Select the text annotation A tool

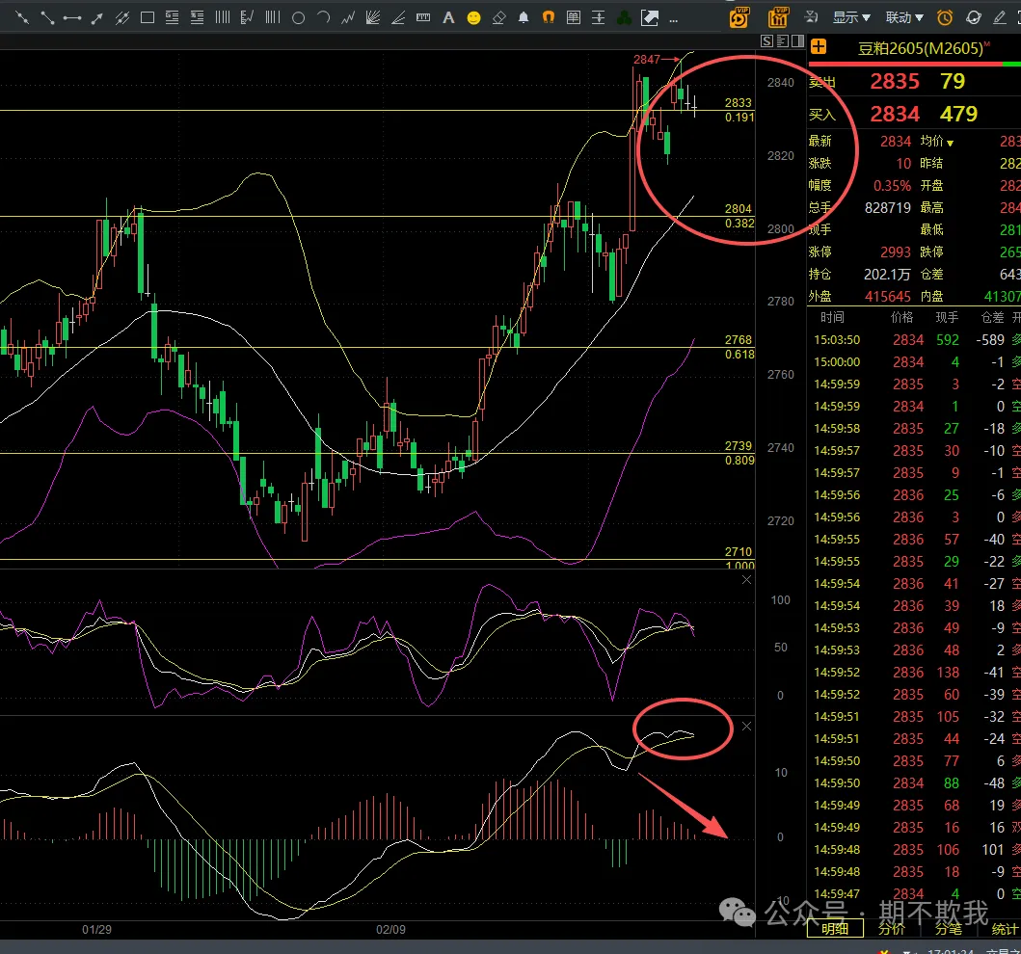pos(448,18)
